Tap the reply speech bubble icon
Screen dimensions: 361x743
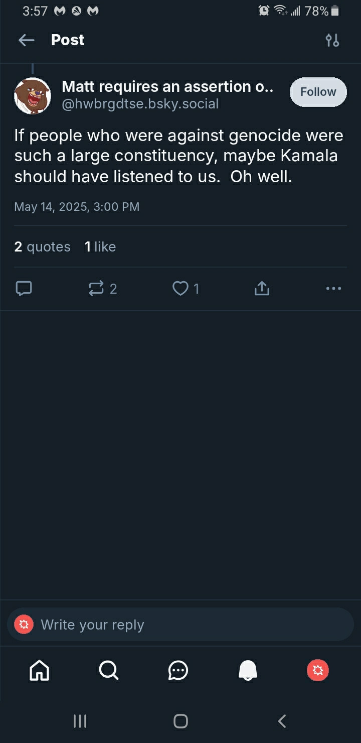pos(24,288)
